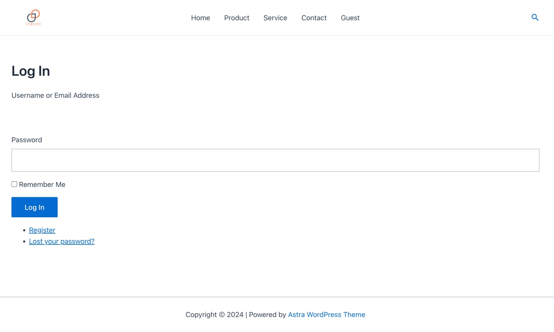Open the "Lost your password?" link
This screenshot has height=332, width=554.
(61, 241)
